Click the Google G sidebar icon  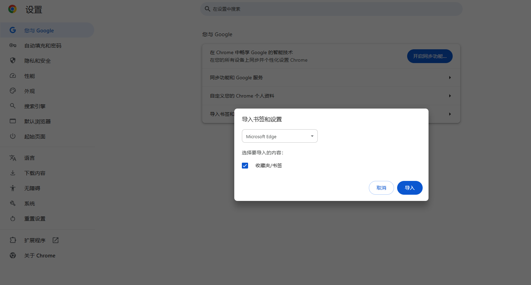pos(13,30)
